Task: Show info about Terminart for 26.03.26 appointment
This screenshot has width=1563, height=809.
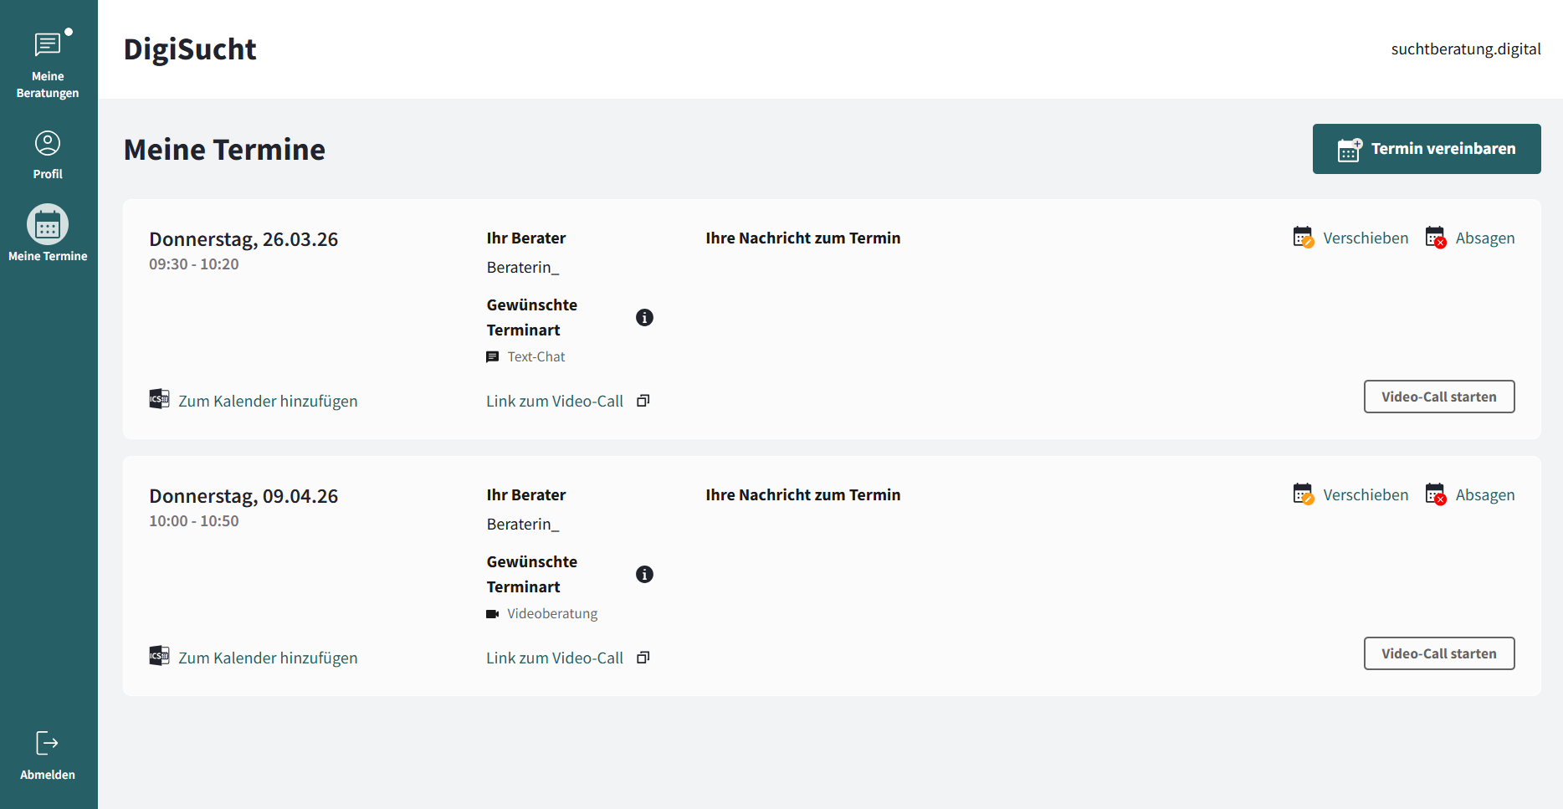Action: coord(644,318)
